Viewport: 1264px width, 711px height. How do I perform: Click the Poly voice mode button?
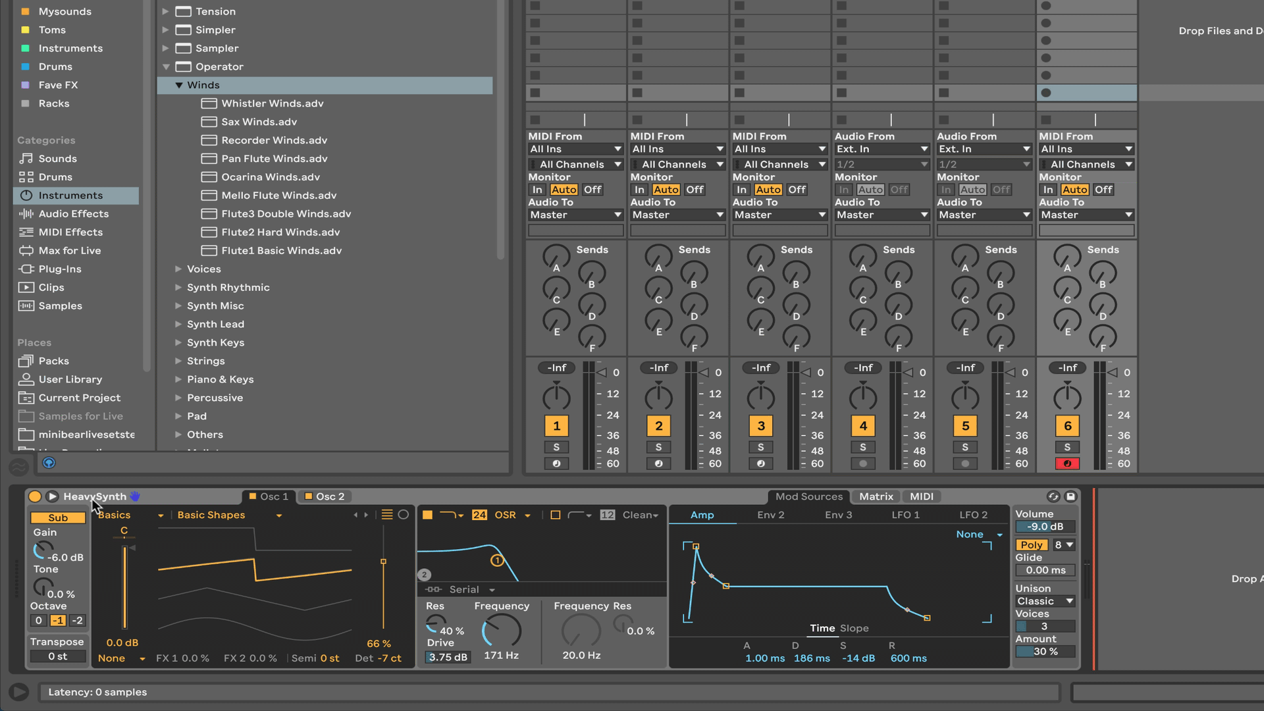click(1030, 544)
